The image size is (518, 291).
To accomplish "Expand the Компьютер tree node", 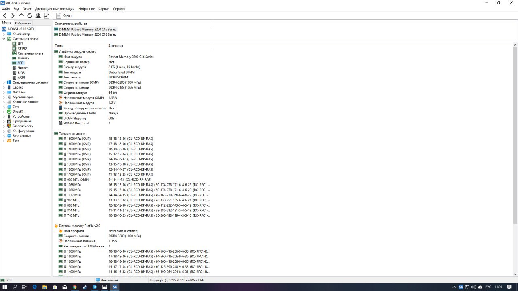I will (x=4, y=34).
